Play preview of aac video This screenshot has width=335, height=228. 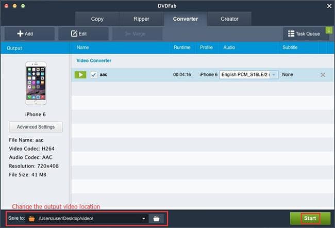[x=80, y=75]
